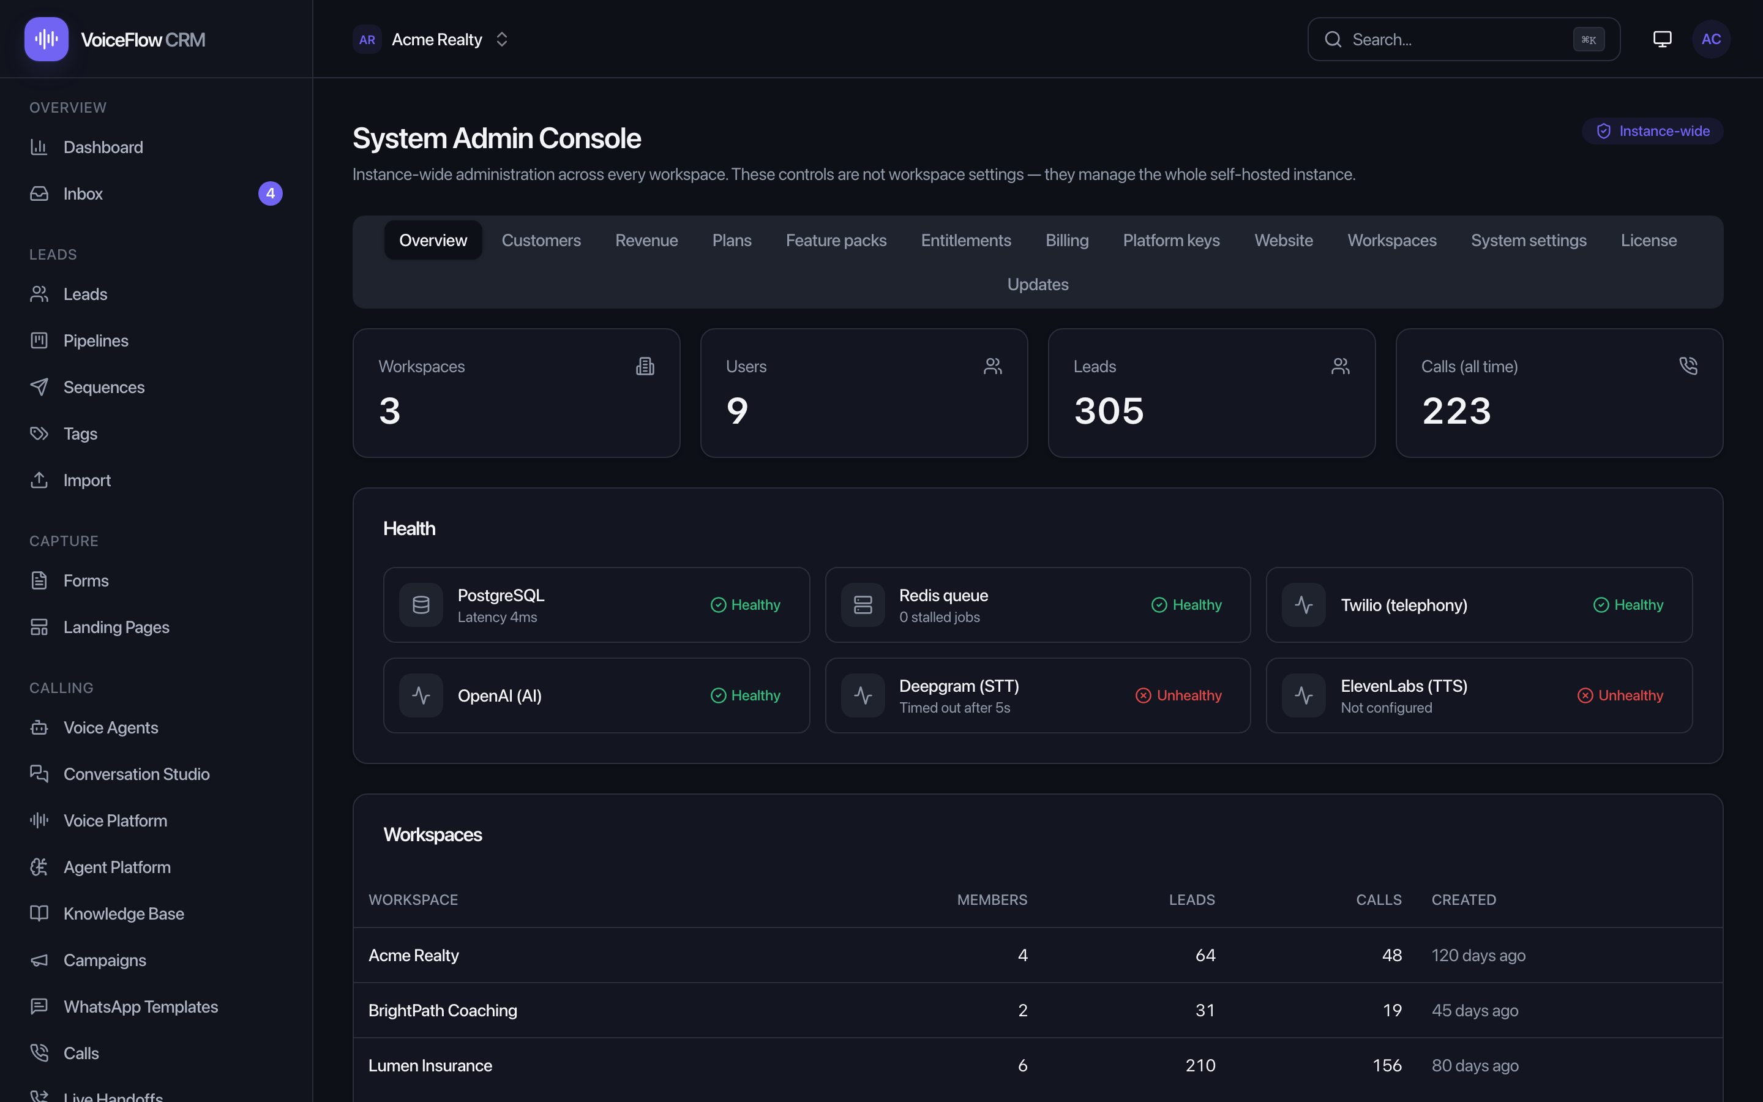This screenshot has height=1102, width=1763.
Task: Click the monitor theme icon in header
Action: pos(1662,39)
